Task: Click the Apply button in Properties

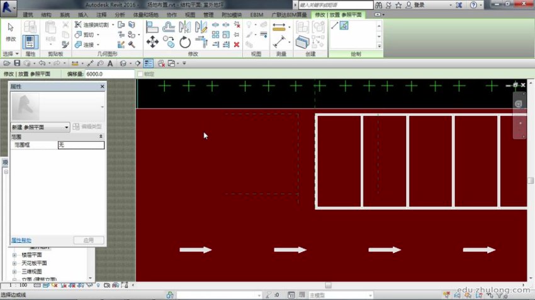Action: pyautogui.click(x=89, y=240)
